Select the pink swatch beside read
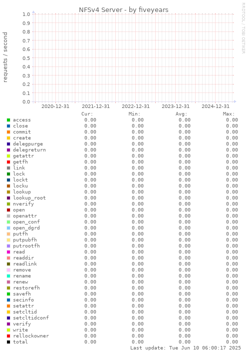 [8, 252]
